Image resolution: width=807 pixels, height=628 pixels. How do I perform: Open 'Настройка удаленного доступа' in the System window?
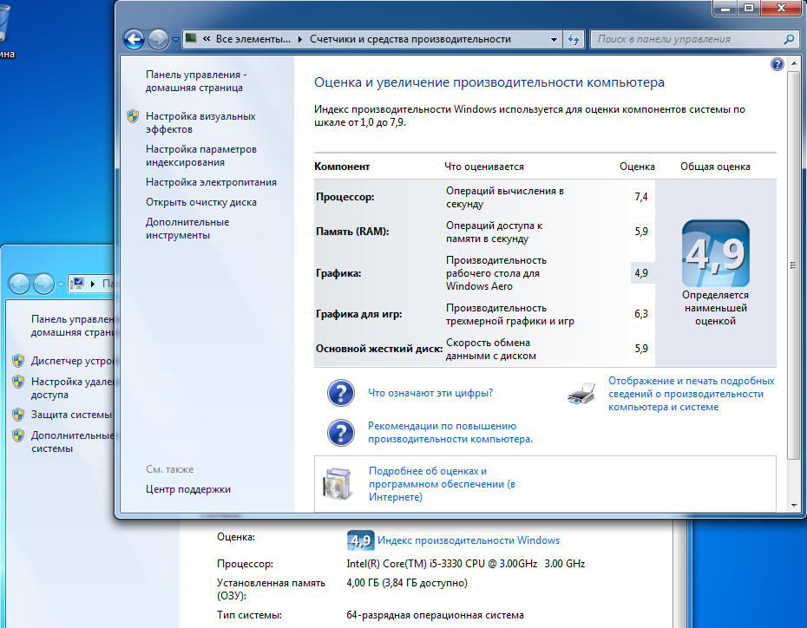point(72,389)
